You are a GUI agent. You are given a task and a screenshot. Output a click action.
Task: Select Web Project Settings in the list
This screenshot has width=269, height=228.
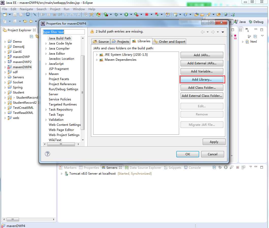[x=64, y=135]
